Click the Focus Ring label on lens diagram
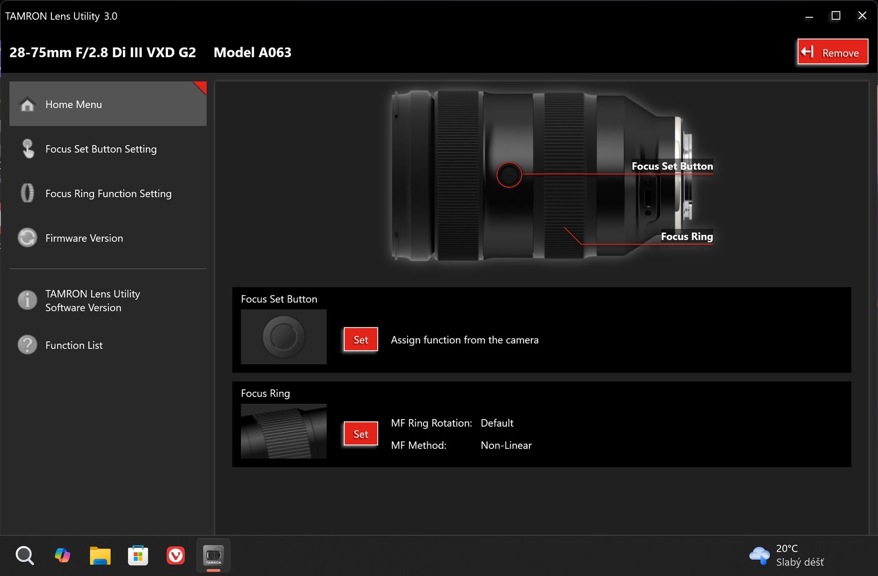The height and width of the screenshot is (576, 878). point(687,236)
